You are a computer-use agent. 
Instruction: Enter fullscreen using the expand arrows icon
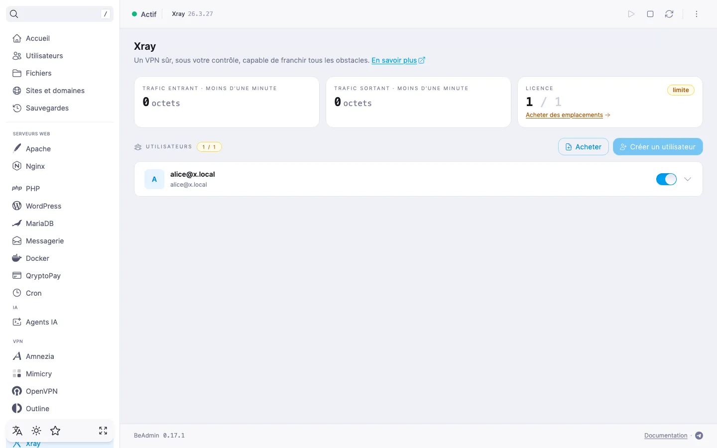tap(103, 431)
